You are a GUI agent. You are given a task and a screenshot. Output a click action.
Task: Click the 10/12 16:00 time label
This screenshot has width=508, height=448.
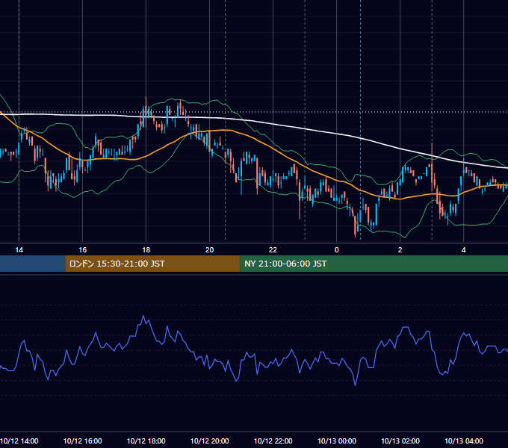click(x=83, y=441)
